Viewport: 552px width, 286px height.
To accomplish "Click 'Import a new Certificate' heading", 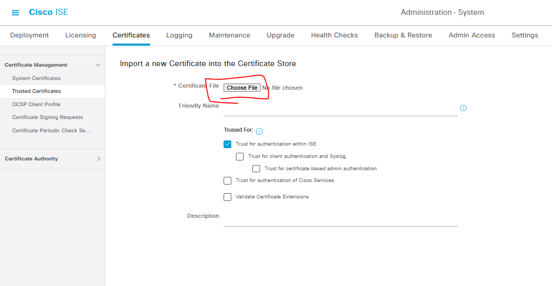I will pos(208,64).
